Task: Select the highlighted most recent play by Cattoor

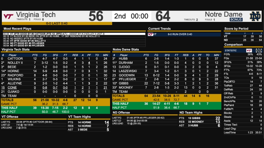Action: click(74, 34)
